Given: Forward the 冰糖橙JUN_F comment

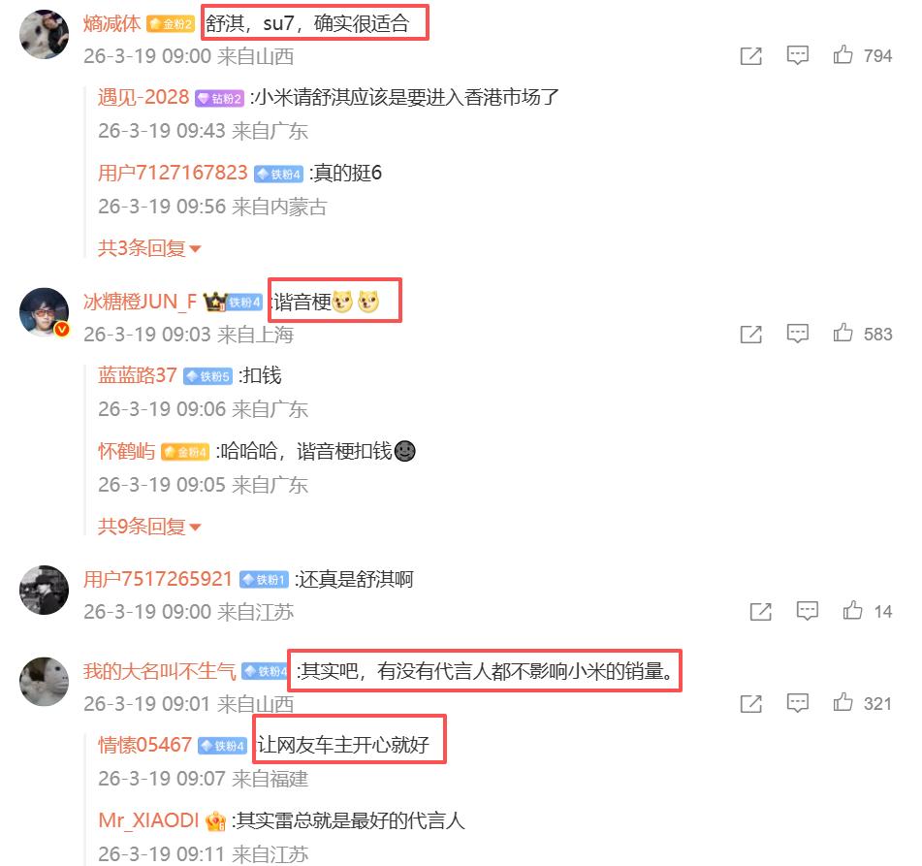Looking at the screenshot, I should [751, 335].
